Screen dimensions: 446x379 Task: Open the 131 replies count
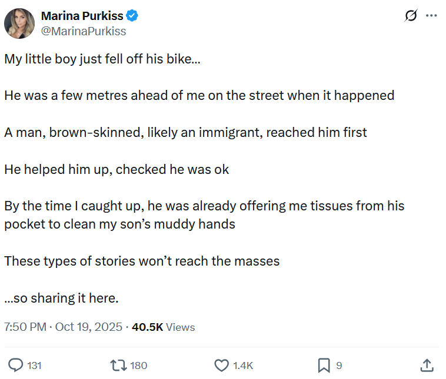click(34, 365)
